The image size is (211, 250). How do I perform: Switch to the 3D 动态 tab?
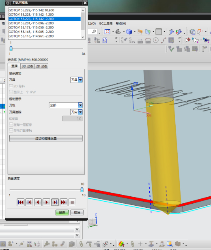[x=27, y=66]
